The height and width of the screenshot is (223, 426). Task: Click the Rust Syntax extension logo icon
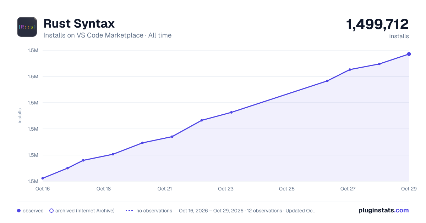pos(27,27)
